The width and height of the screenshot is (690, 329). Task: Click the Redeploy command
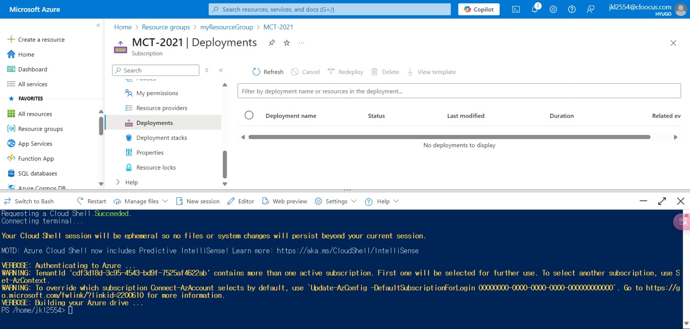(x=345, y=72)
